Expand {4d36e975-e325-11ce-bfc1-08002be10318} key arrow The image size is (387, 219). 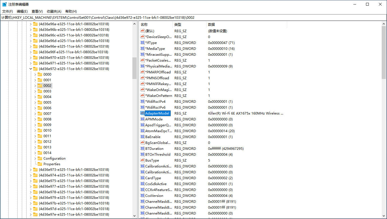tap(31, 181)
